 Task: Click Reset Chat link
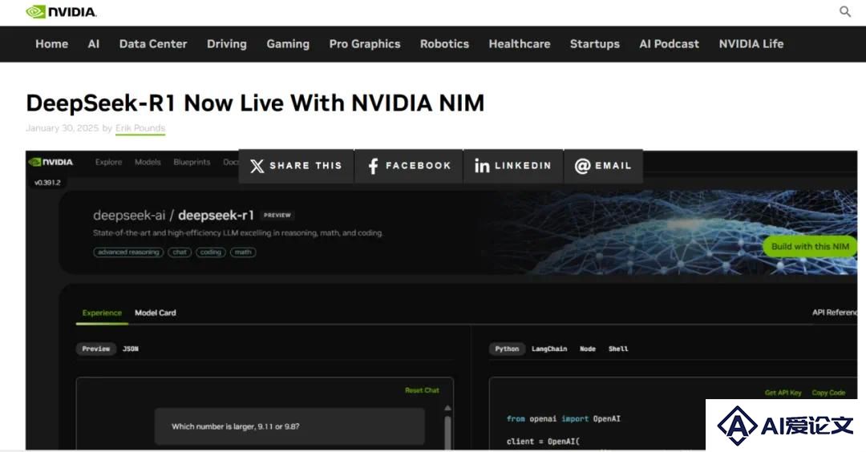click(422, 390)
